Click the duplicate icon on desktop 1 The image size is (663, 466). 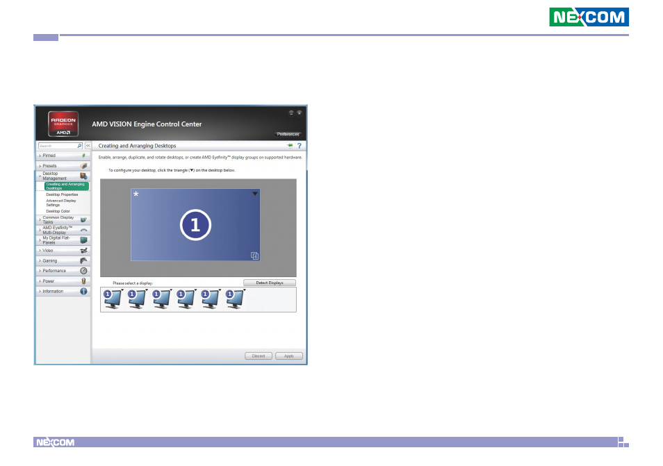pos(254,256)
